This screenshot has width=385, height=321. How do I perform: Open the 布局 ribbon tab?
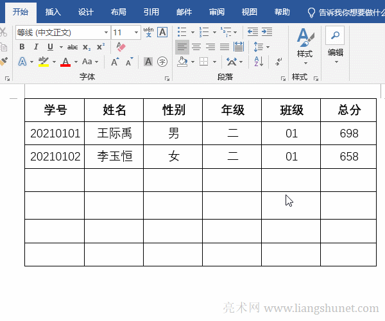[118, 12]
